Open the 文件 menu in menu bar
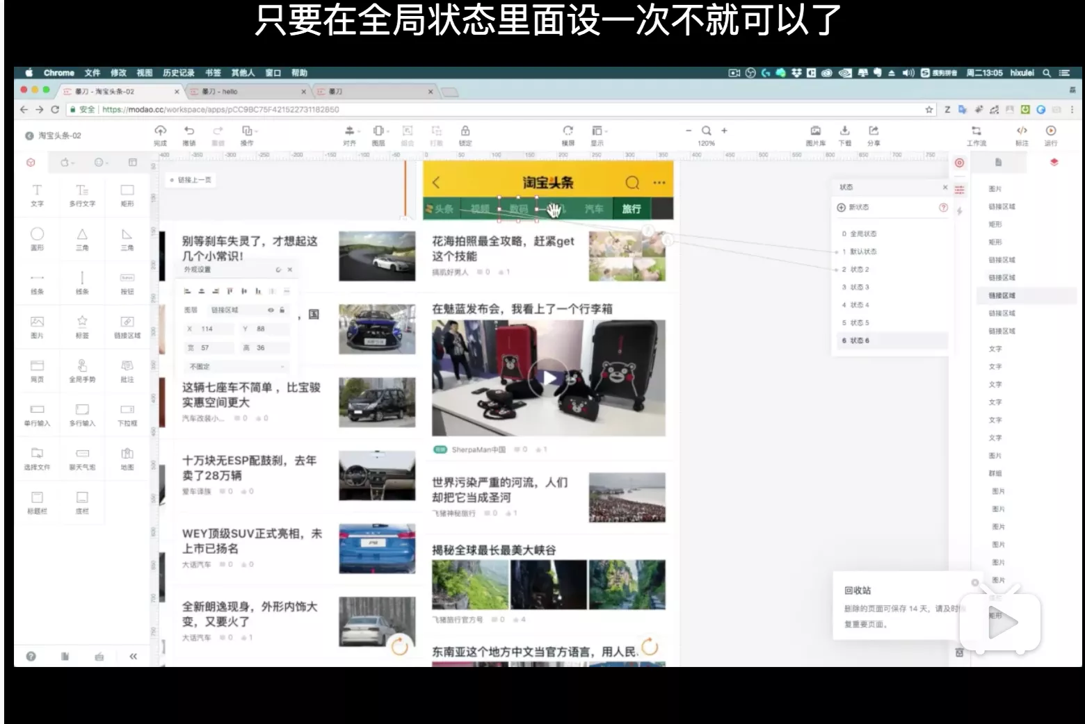Screen dimensions: 1085x724 [93, 73]
